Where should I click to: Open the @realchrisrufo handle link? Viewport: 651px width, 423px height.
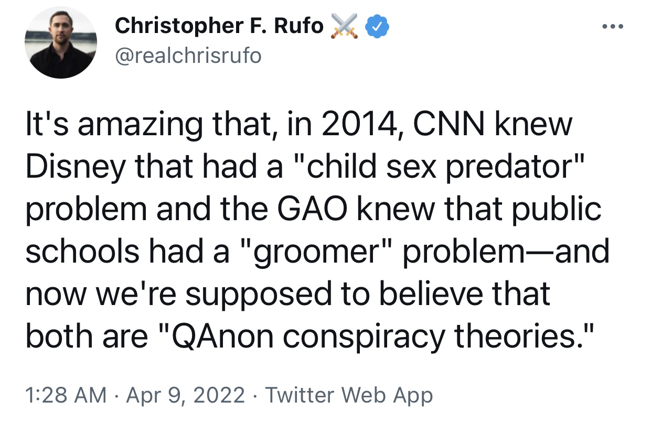(187, 55)
